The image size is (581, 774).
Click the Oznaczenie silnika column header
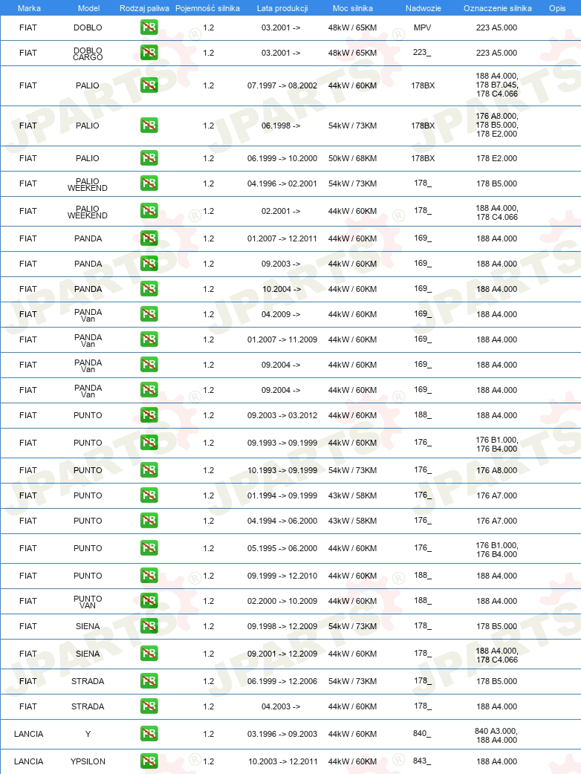498,8
